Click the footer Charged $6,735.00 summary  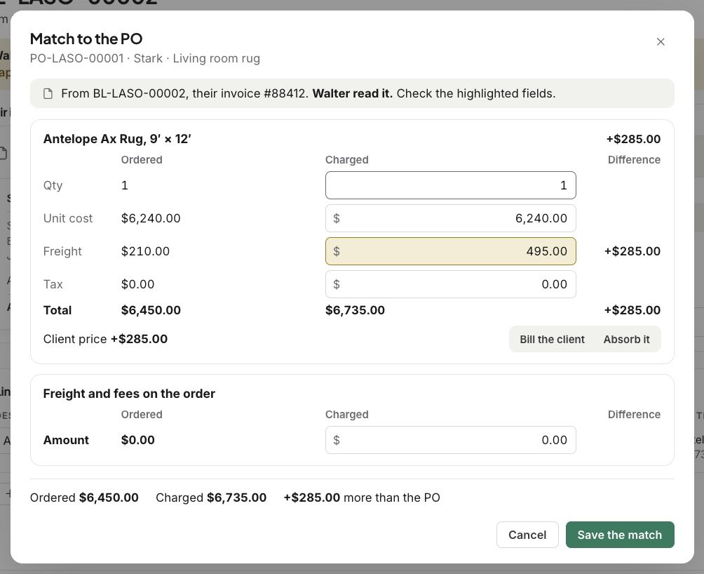[211, 498]
